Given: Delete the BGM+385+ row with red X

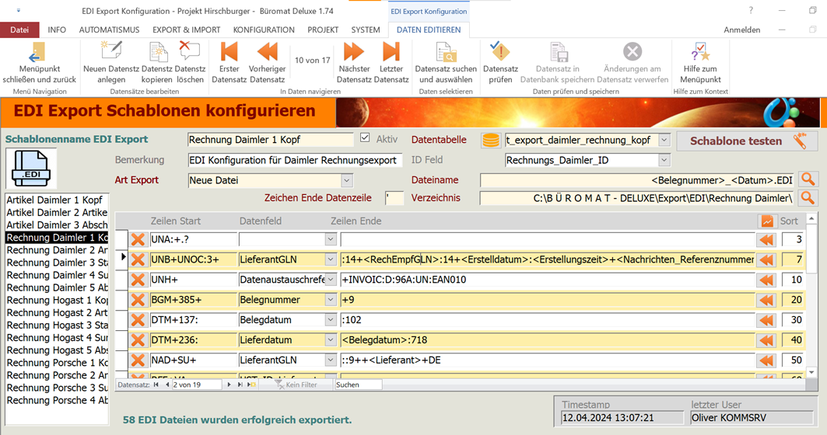Looking at the screenshot, I should coord(138,300).
